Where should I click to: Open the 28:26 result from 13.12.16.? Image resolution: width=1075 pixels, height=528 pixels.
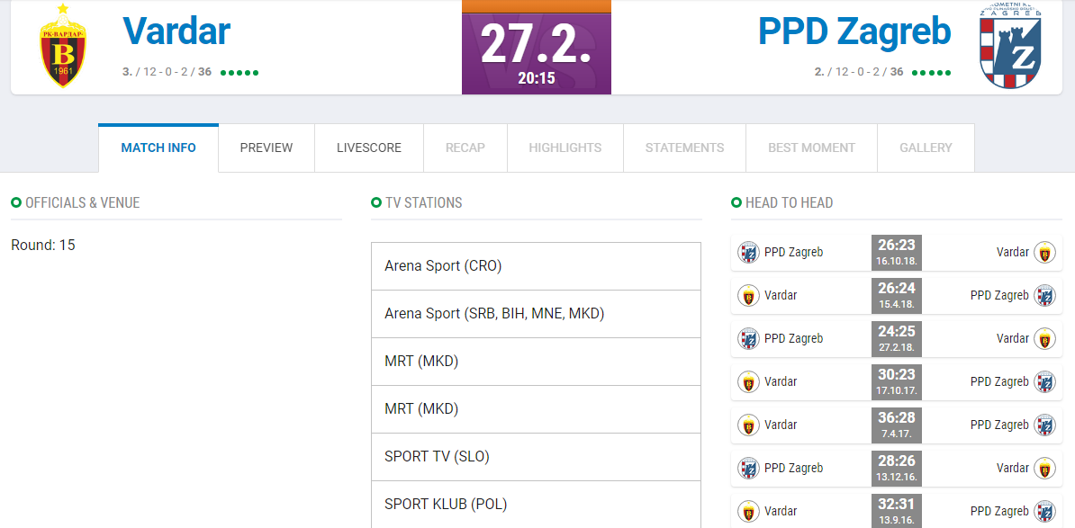tap(897, 469)
